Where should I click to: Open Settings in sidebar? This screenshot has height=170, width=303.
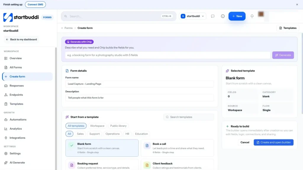point(27,153)
